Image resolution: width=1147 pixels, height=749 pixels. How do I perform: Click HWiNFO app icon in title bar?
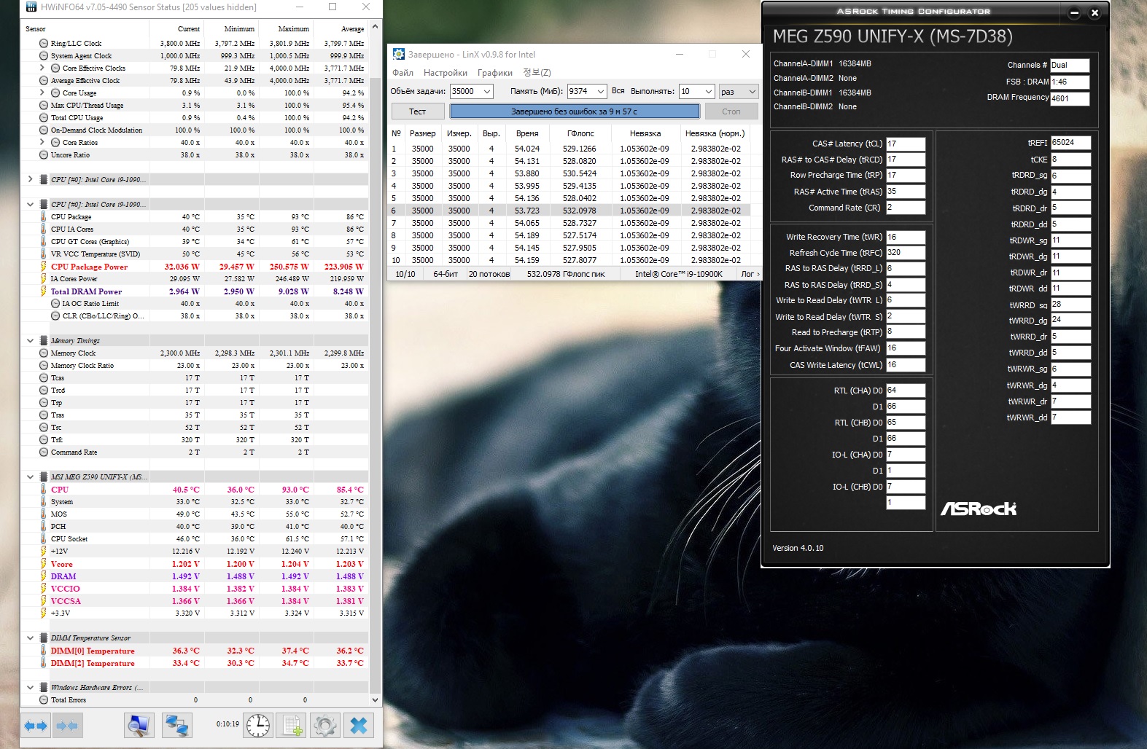31,7
